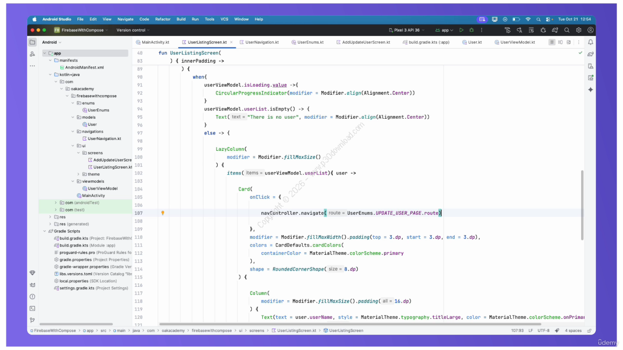Click the intention lightbulb on line 107
623x350 pixels.
(163, 213)
